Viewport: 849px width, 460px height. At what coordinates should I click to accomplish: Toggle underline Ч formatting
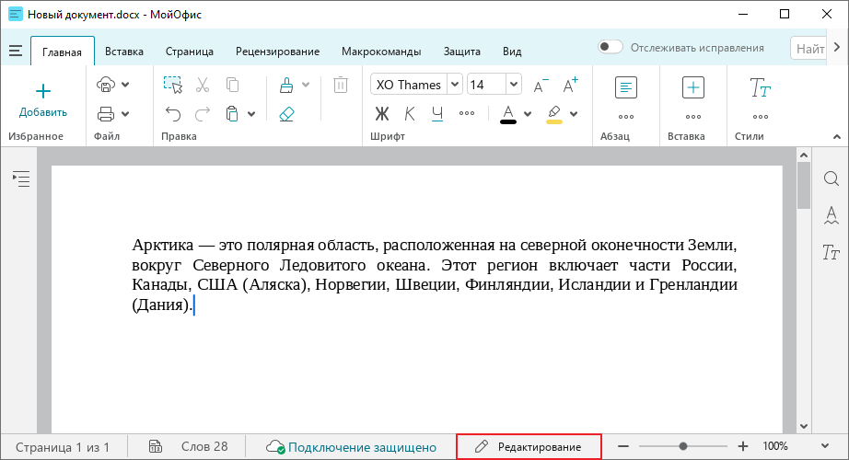[x=437, y=114]
